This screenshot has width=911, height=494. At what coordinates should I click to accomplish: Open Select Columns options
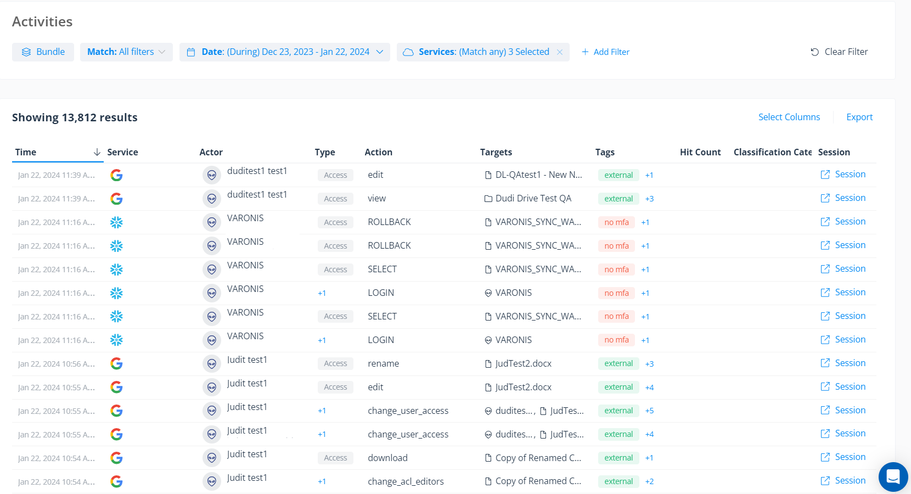click(789, 117)
